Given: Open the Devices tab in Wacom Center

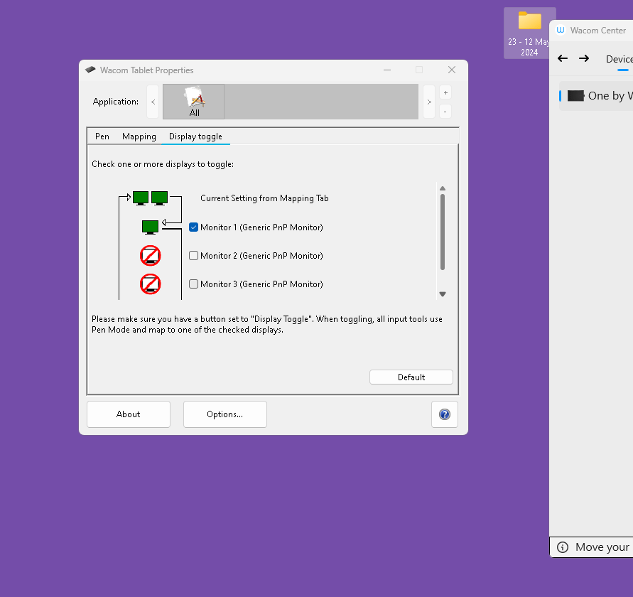Looking at the screenshot, I should tap(620, 59).
